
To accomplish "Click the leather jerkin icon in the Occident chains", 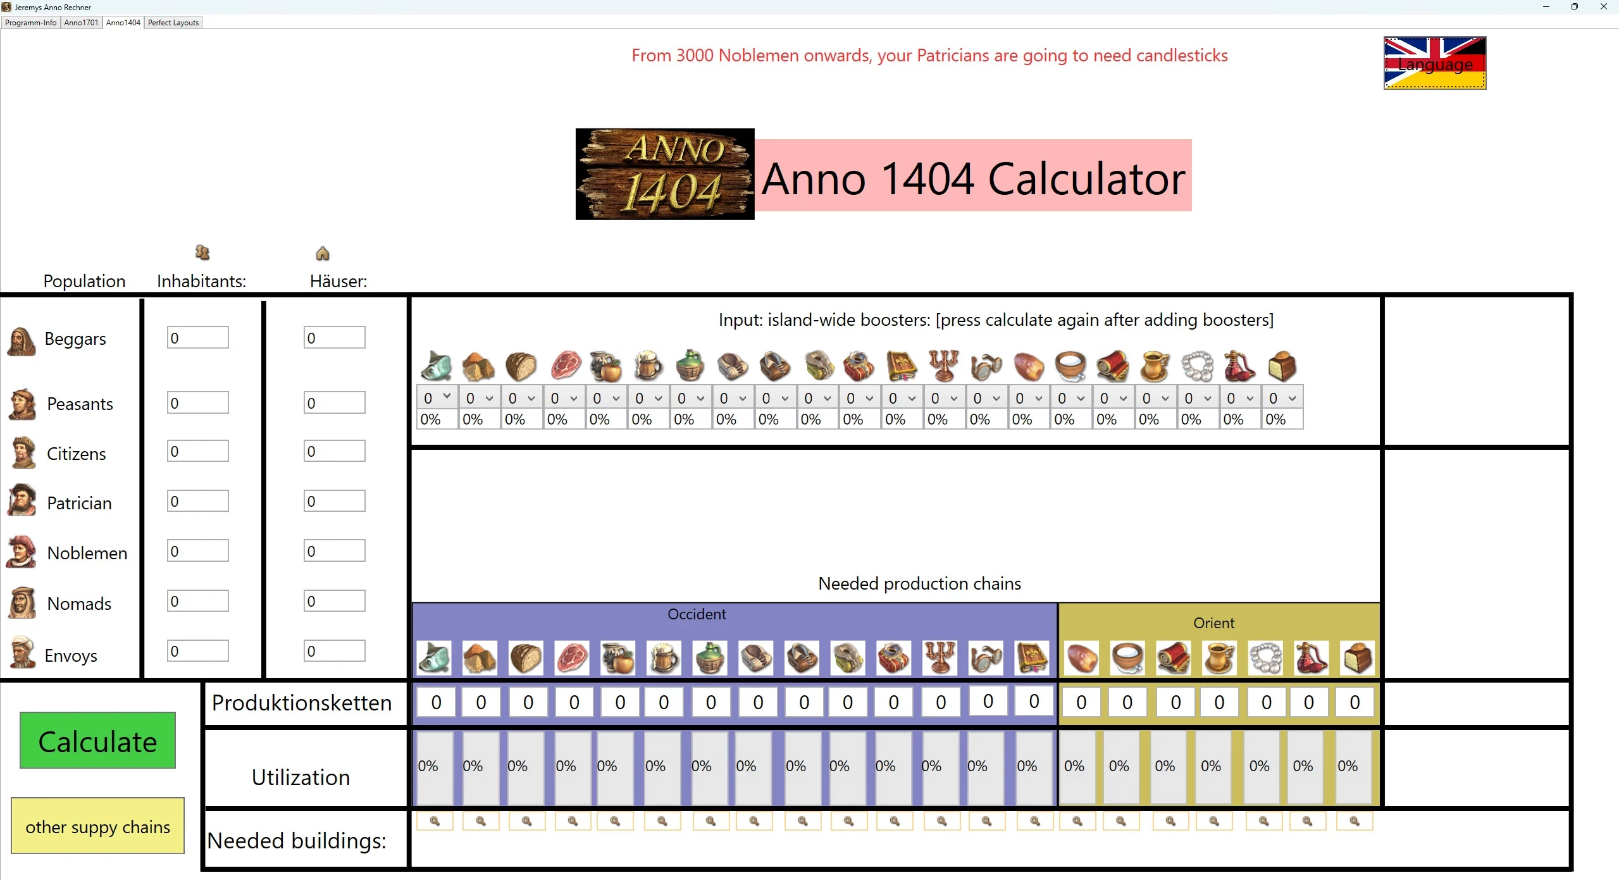I will (x=802, y=658).
